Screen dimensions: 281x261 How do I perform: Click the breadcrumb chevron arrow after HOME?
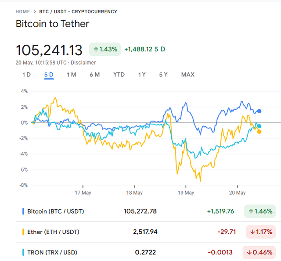coord(34,11)
